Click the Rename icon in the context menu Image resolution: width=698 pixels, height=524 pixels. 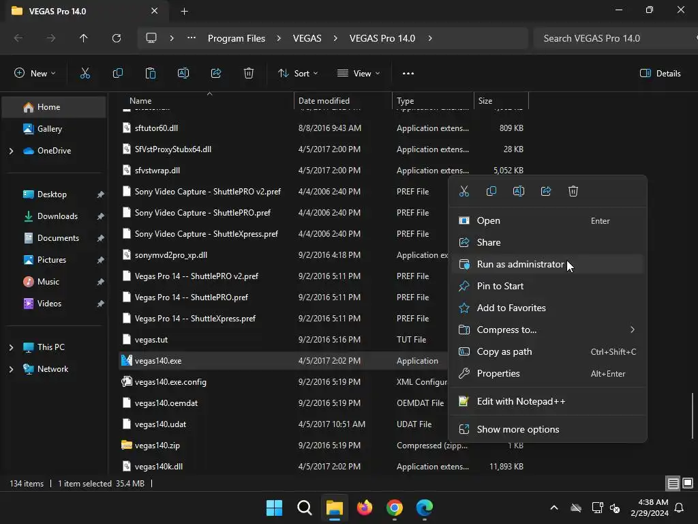pyautogui.click(x=519, y=191)
